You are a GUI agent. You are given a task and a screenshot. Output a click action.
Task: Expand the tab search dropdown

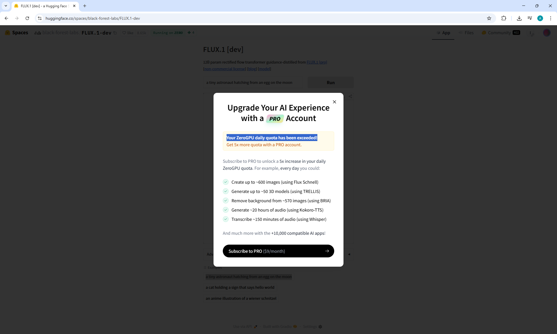tap(6, 6)
